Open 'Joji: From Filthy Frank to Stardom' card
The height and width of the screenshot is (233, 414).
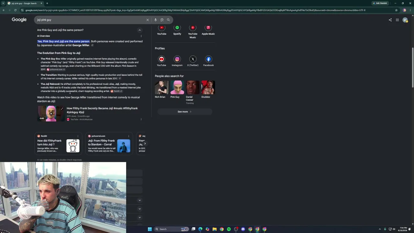[x=109, y=143]
